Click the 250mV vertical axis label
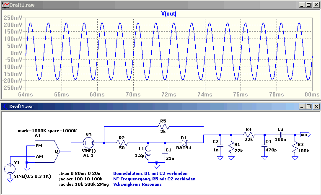This screenshot has height=195, width=321. 13,18
